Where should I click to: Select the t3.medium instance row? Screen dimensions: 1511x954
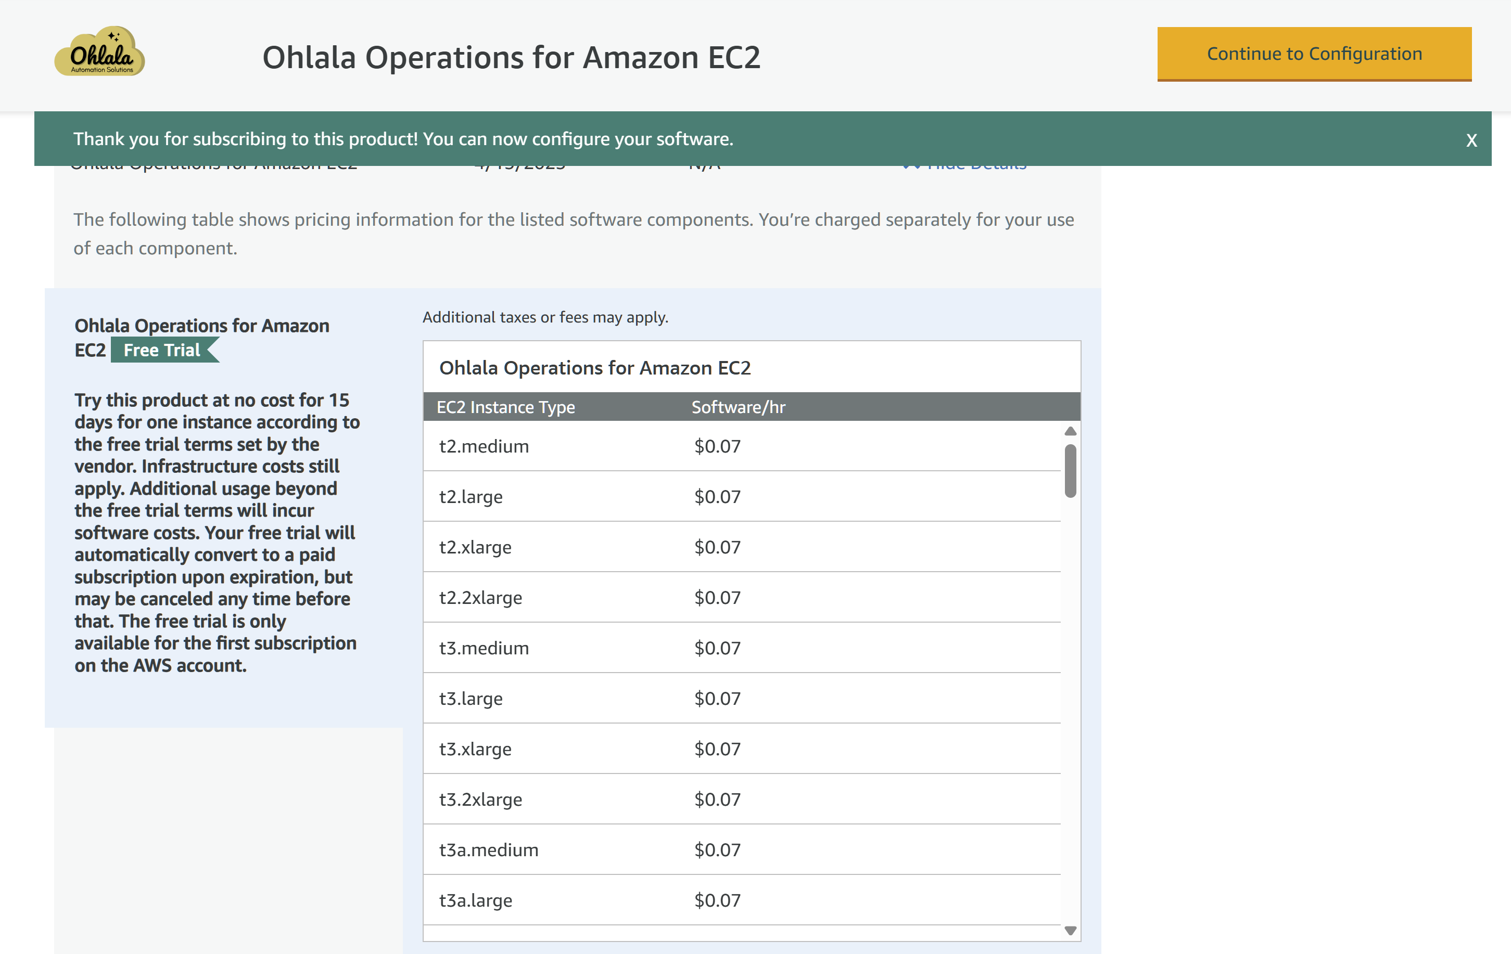tap(742, 647)
